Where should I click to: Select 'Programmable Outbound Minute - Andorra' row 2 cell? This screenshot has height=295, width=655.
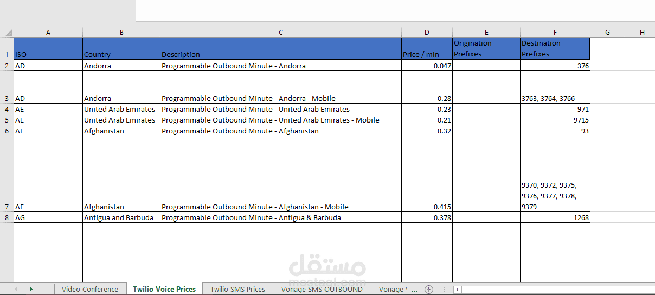281,66
